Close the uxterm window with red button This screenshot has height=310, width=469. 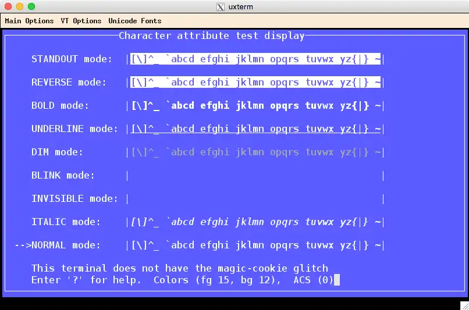(8, 6)
